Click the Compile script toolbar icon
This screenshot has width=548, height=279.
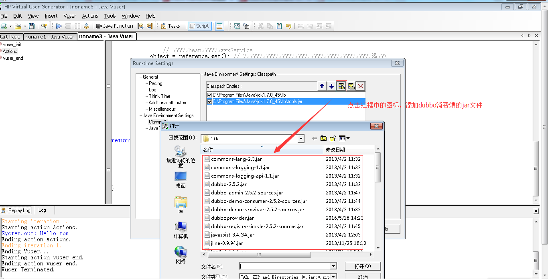(x=86, y=26)
